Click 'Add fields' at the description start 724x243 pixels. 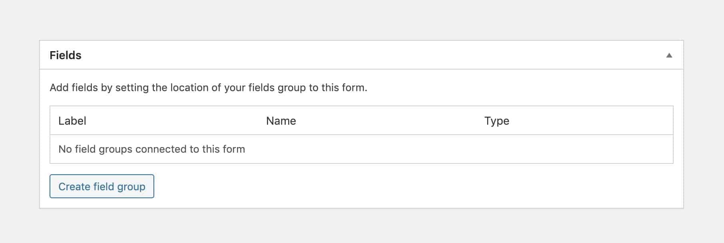[74, 88]
